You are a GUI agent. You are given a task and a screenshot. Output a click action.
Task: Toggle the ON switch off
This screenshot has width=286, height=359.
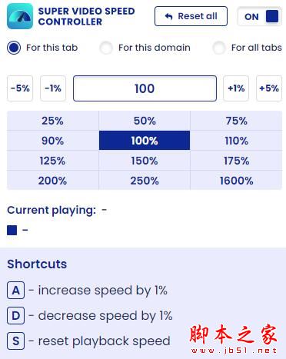[x=260, y=17]
